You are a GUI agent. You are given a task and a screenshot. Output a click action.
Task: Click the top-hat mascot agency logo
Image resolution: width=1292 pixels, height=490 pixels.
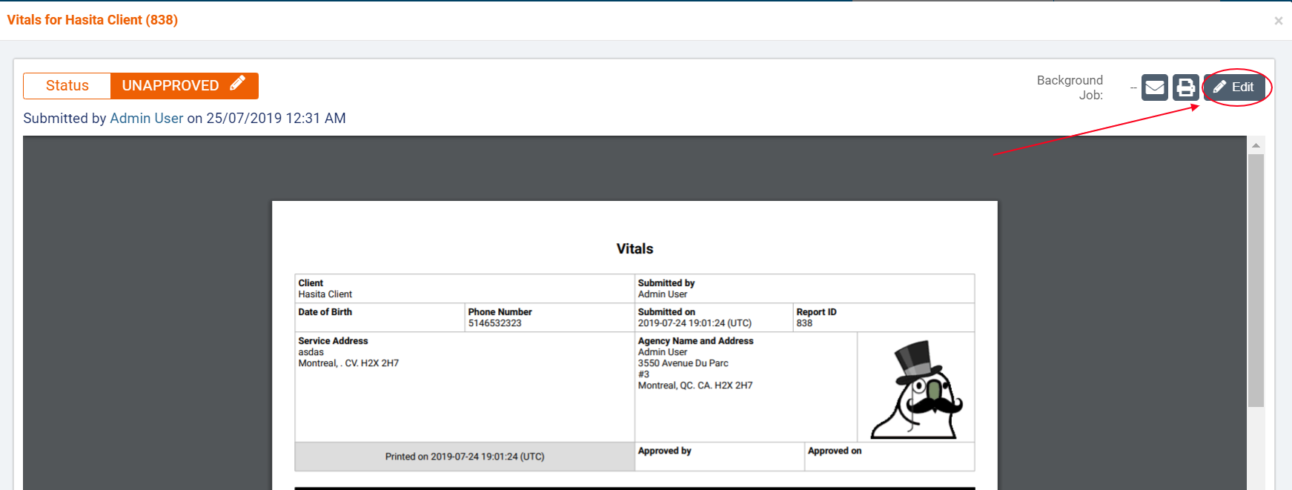[916, 389]
